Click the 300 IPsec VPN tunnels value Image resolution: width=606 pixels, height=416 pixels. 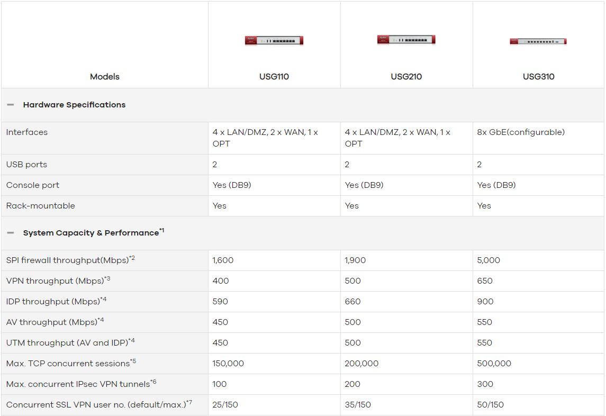(x=485, y=384)
